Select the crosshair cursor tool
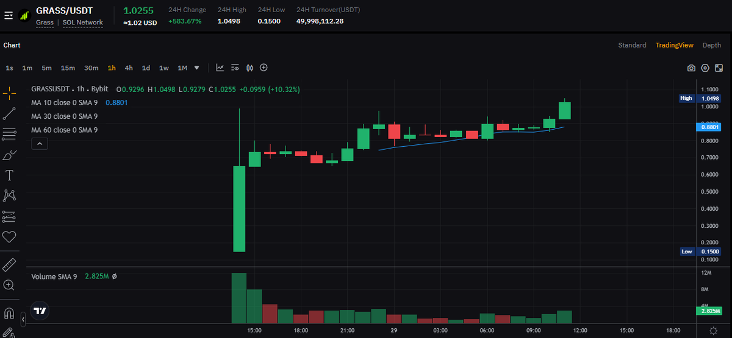The image size is (732, 338). point(9,93)
